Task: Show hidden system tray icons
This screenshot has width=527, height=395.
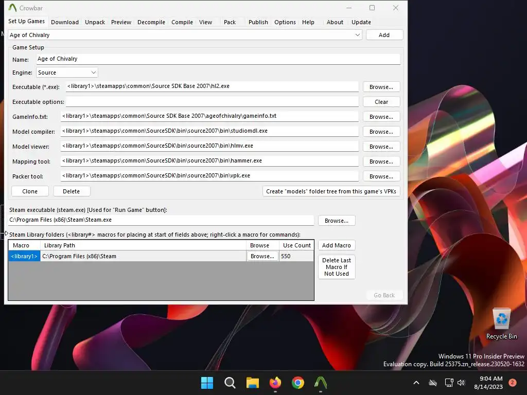Action: pyautogui.click(x=416, y=383)
